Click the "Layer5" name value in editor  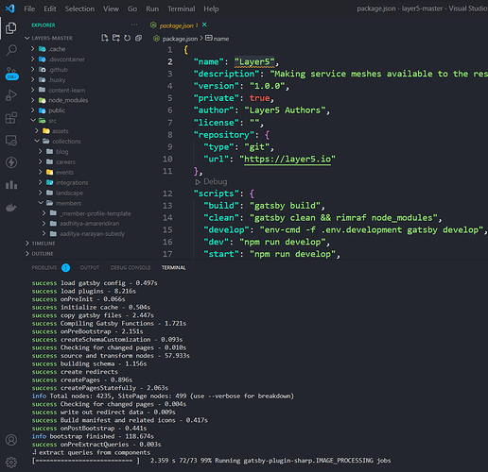254,61
